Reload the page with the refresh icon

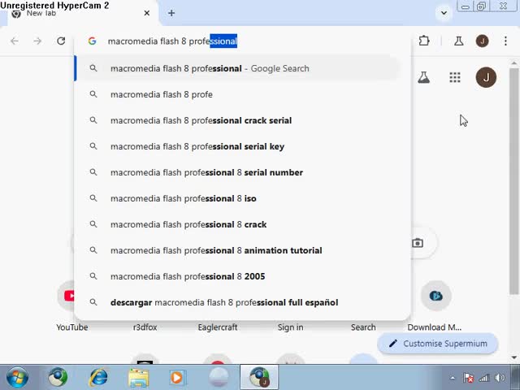tap(61, 41)
